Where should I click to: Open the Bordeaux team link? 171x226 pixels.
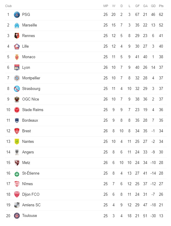(30, 120)
